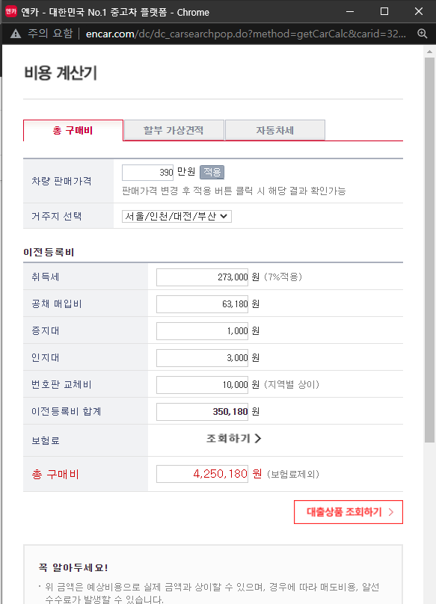436x604 pixels.
Task: Edit the 번호판 교체비 field
Action: [201, 384]
